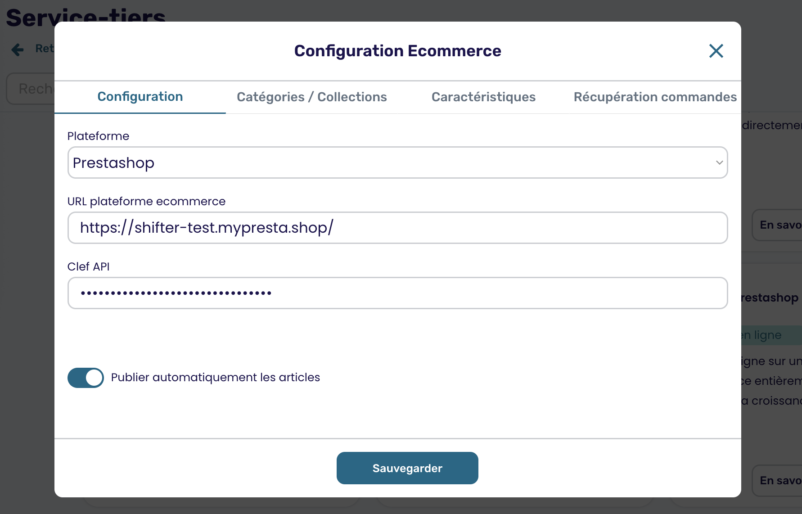Click the Clef API label

click(89, 266)
